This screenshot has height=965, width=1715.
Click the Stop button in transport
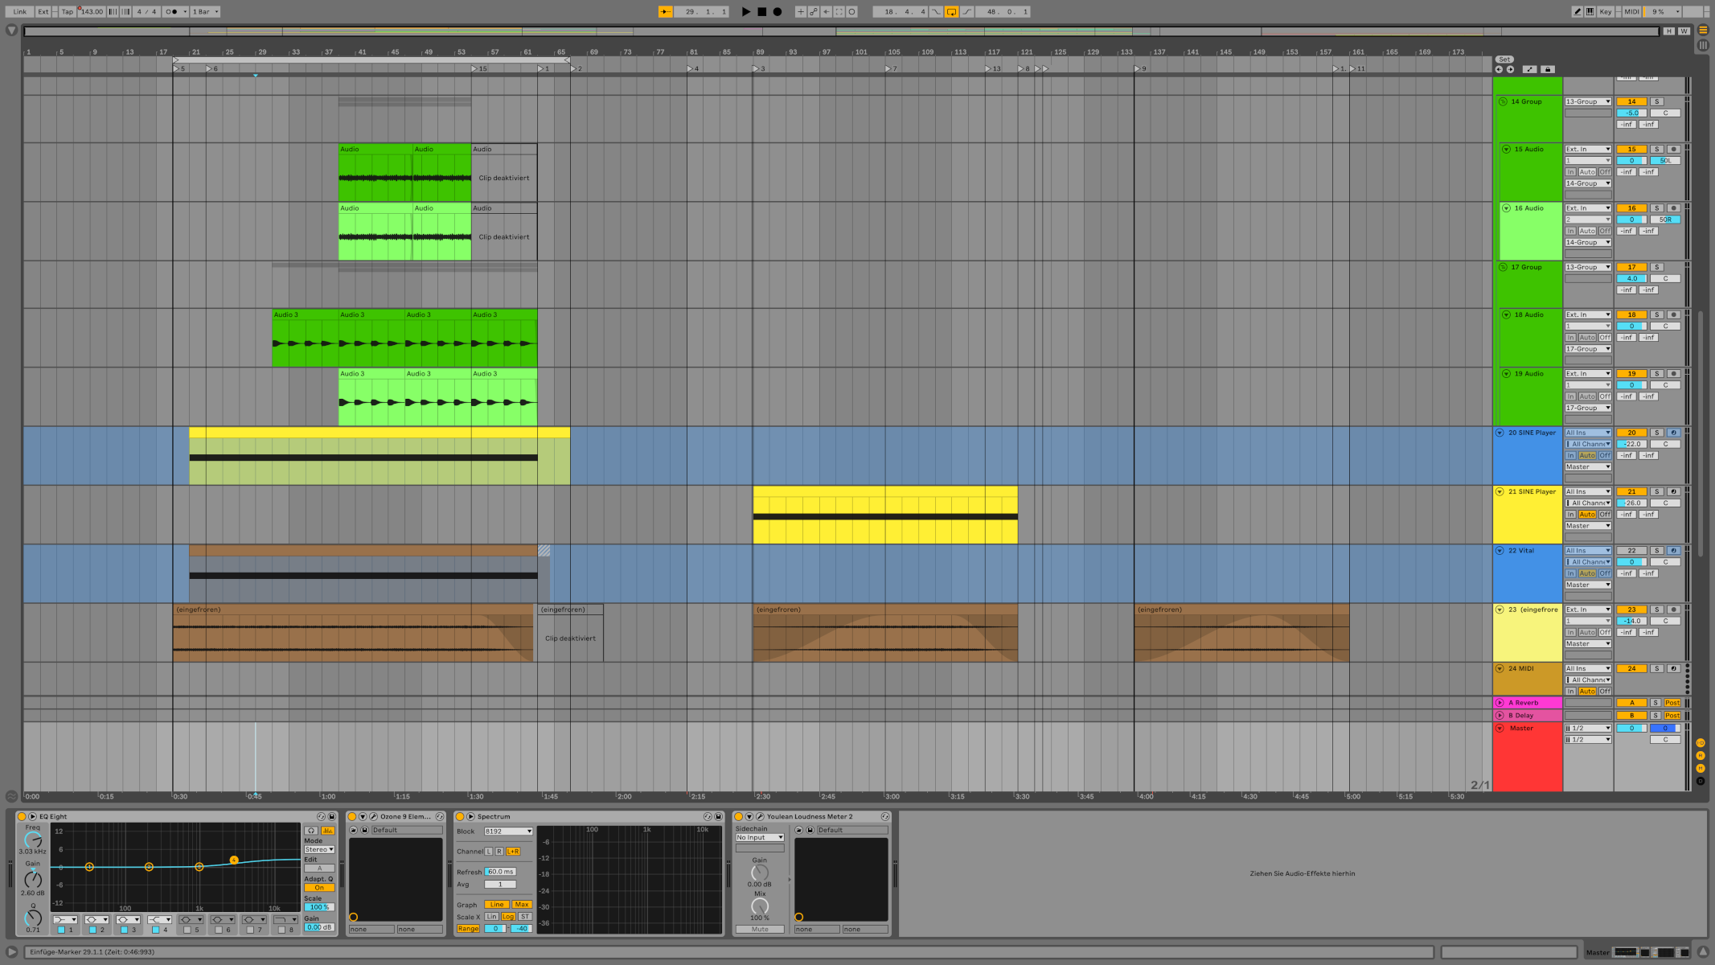[x=761, y=11]
